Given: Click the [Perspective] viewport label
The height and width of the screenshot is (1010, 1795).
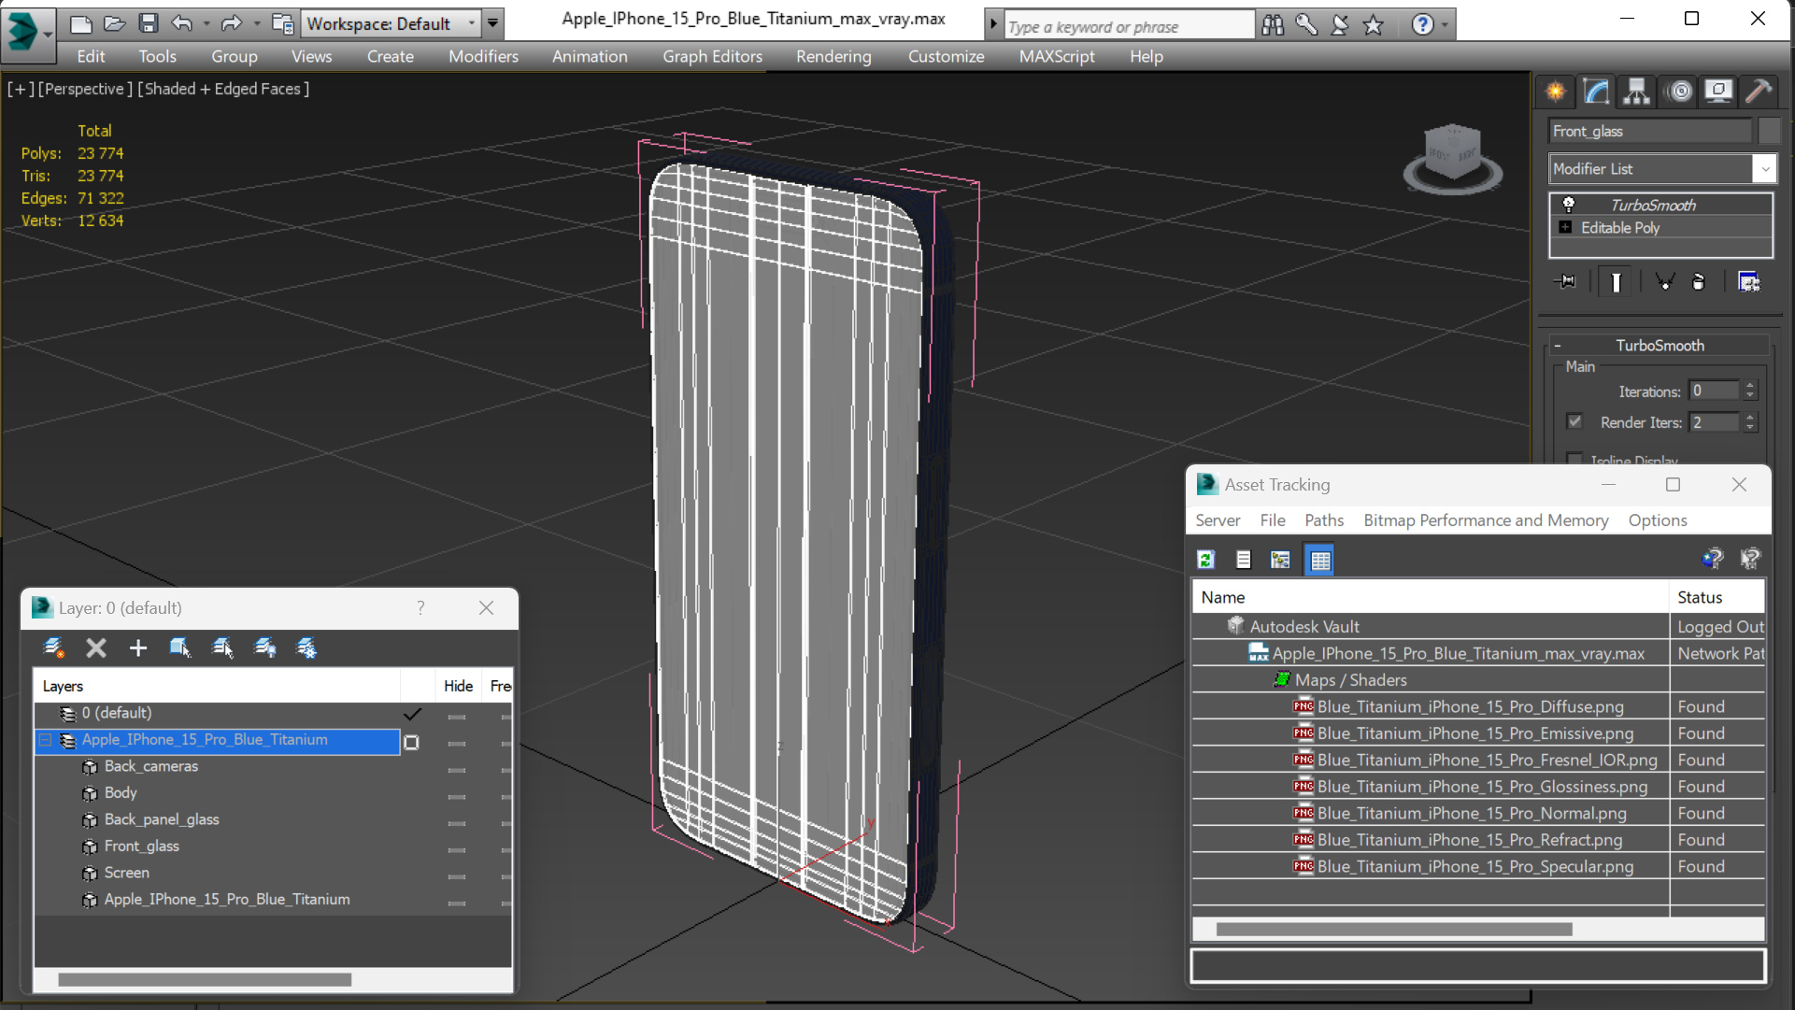Looking at the screenshot, I should click(x=84, y=89).
